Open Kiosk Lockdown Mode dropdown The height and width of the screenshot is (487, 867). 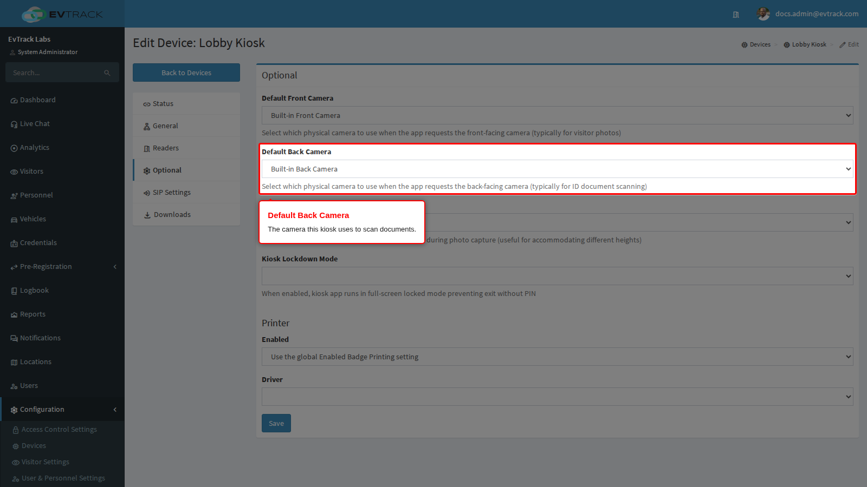click(x=558, y=276)
